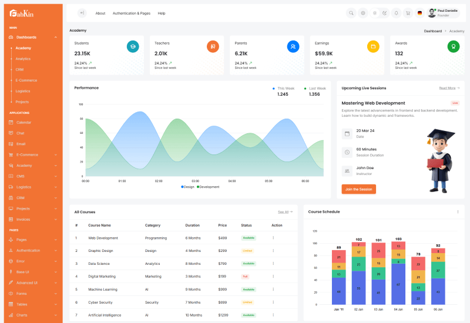Click the green Awards badge icon
The image size is (470, 323).
coord(453,46)
